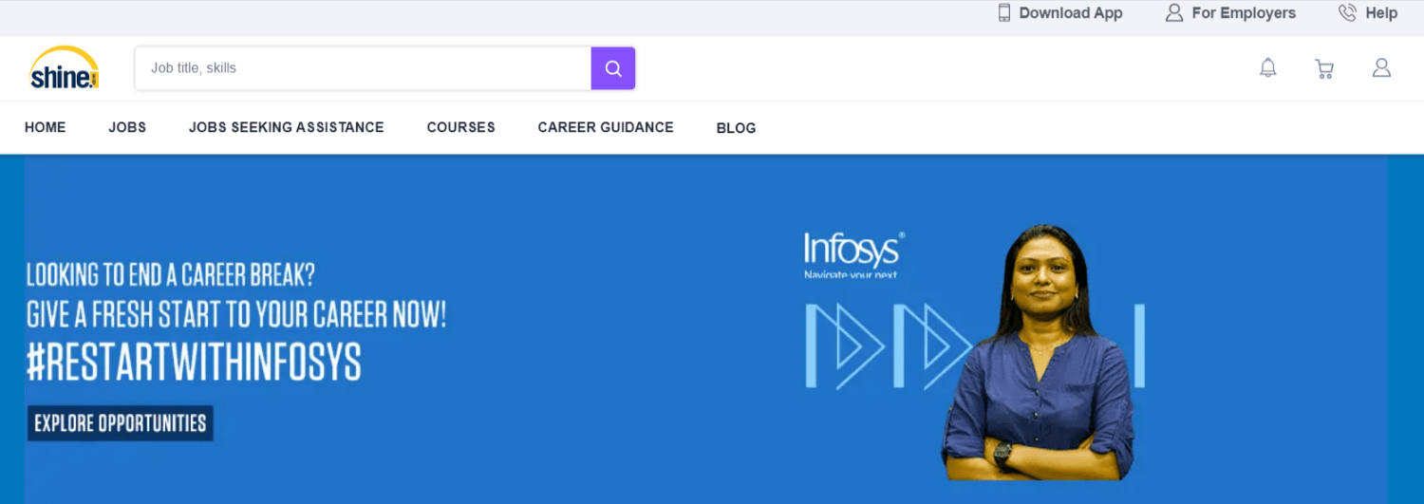Go to the HOME menu item
Viewport: 1424px width, 504px height.
pos(45,127)
